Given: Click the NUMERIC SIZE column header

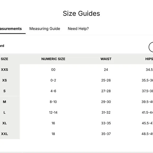Looking at the screenshot, I should pyautogui.click(x=53, y=59).
